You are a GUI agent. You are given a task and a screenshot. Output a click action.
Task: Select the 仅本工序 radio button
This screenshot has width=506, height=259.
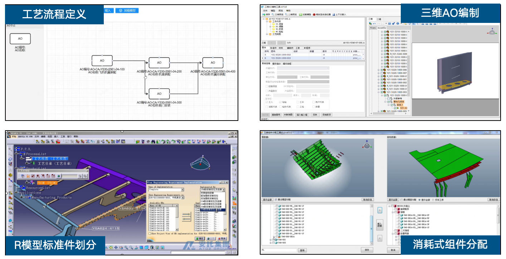(x=433, y=200)
